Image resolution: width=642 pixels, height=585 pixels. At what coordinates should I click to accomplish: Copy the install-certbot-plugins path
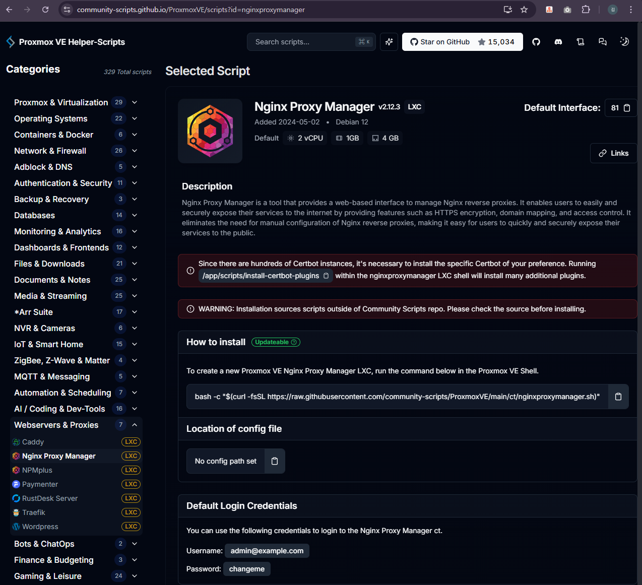coord(326,276)
